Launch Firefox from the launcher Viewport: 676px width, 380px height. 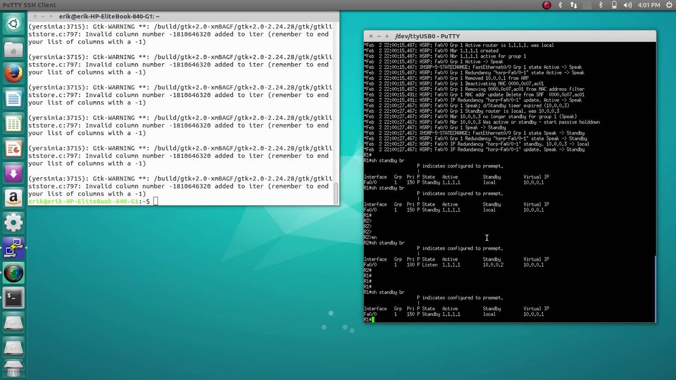[13, 74]
